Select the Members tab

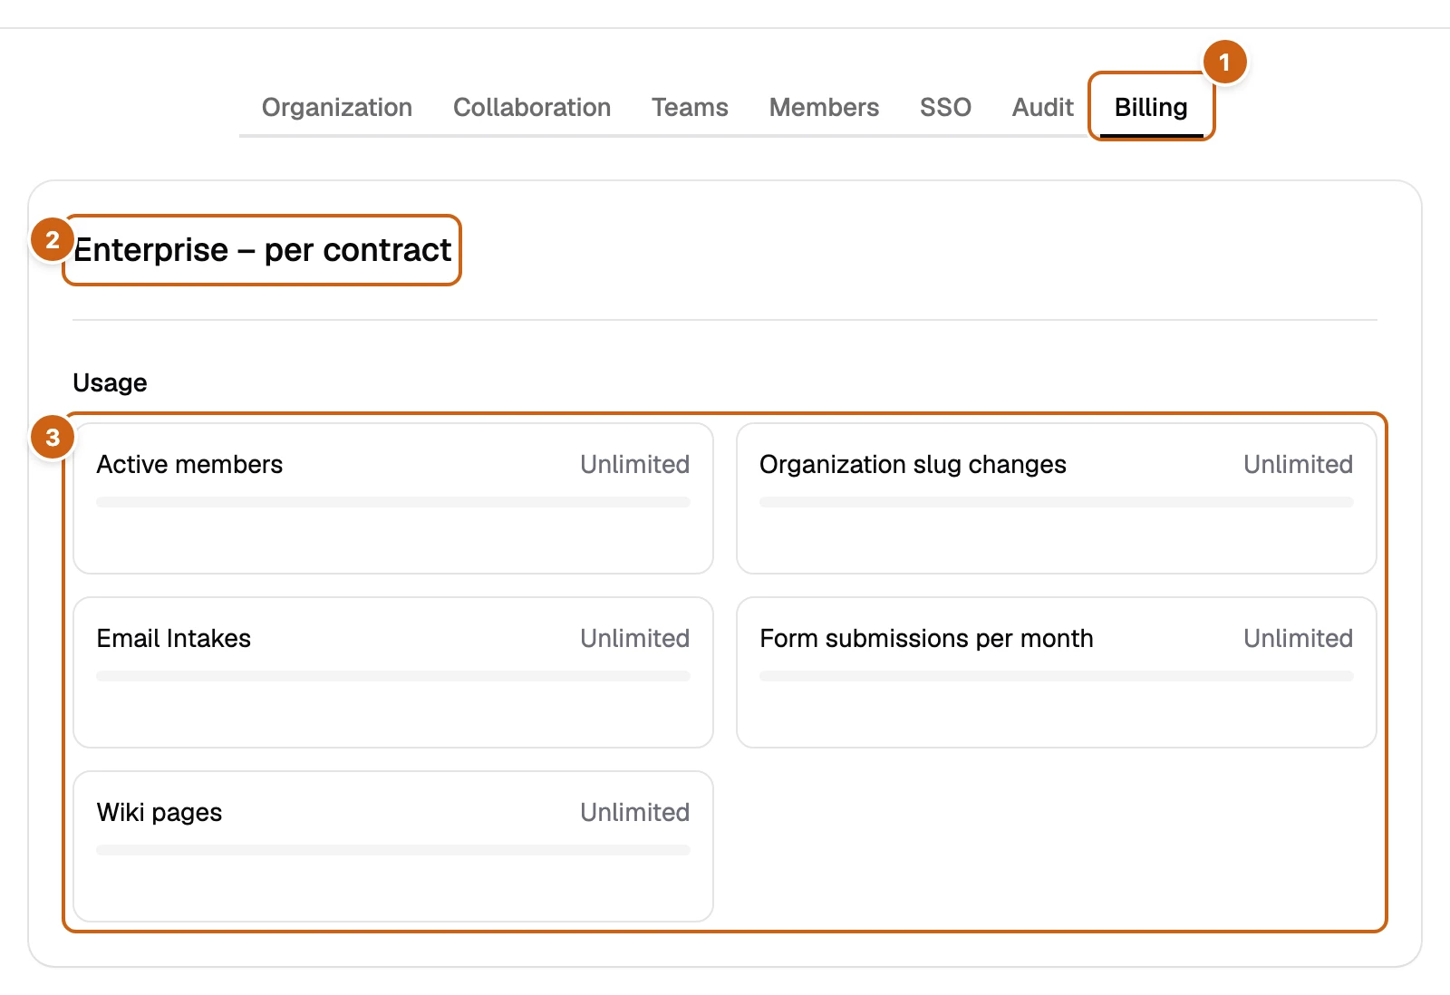tap(824, 107)
